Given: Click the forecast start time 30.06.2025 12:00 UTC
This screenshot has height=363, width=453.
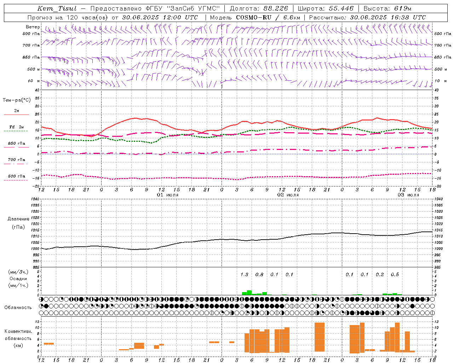Looking at the screenshot, I should (x=160, y=17).
